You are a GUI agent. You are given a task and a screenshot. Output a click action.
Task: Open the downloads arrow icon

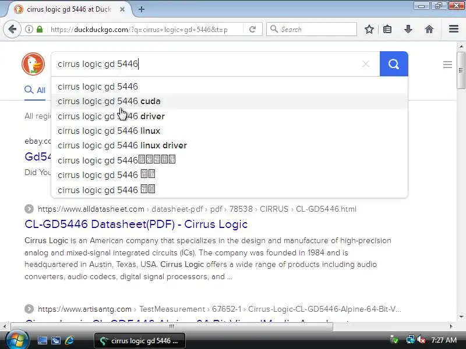(x=408, y=29)
